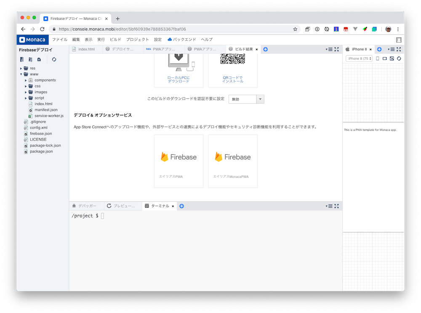Close the iPhone 8 previewer tab
Image resolution: width=421 pixels, height=313 pixels.
tap(370, 49)
